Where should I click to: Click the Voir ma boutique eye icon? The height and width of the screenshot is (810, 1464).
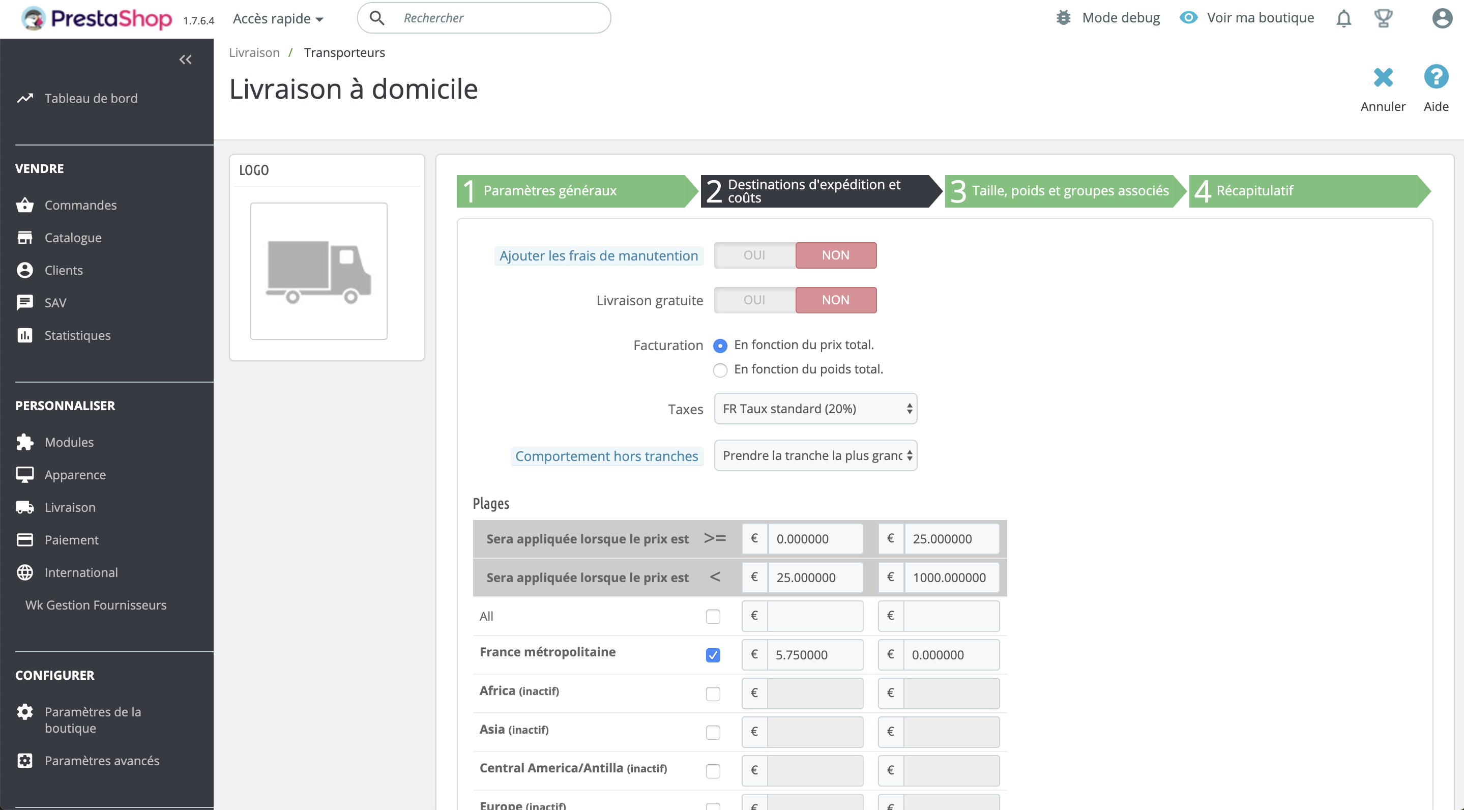tap(1188, 18)
